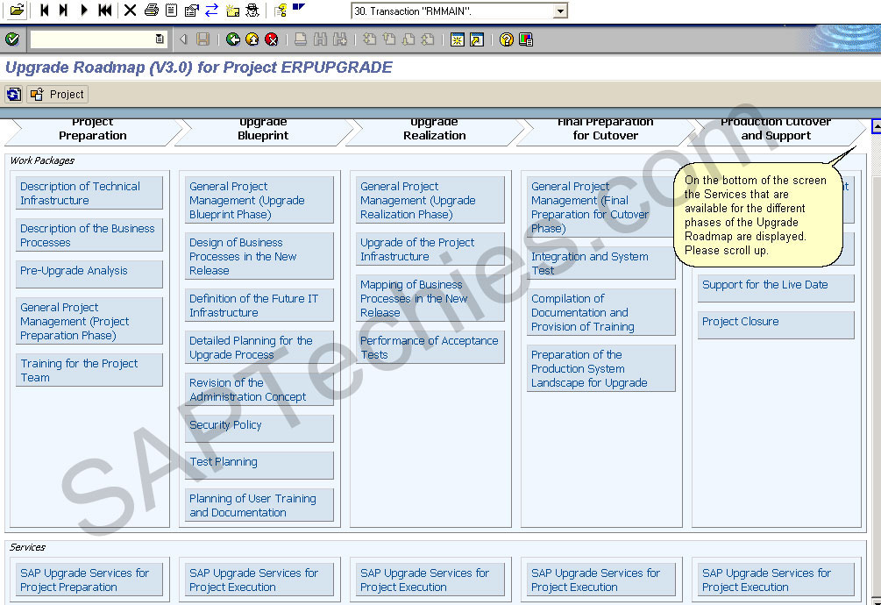
Task: Click the Upgrade Roadmap (V3.0) title text
Action: pyautogui.click(x=198, y=68)
